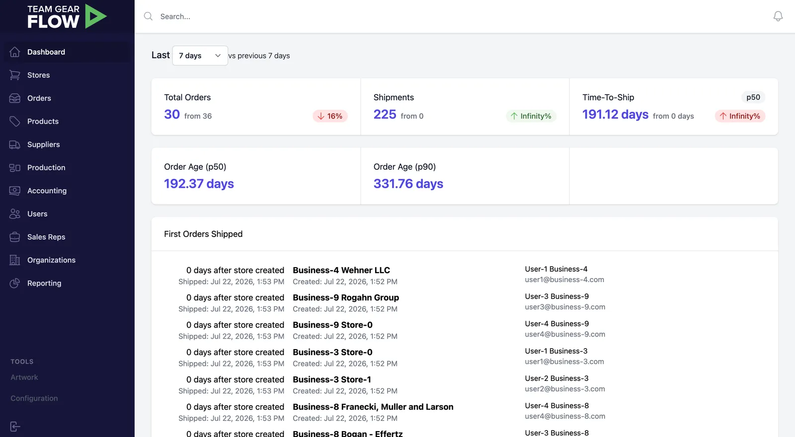
Task: Open Business-8 Franecki, Muller and Larson
Action: click(373, 407)
